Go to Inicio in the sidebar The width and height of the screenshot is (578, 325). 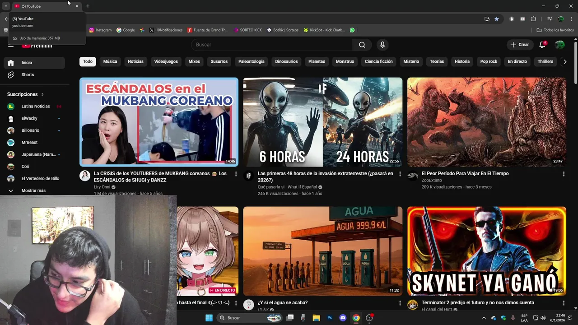[x=34, y=63]
